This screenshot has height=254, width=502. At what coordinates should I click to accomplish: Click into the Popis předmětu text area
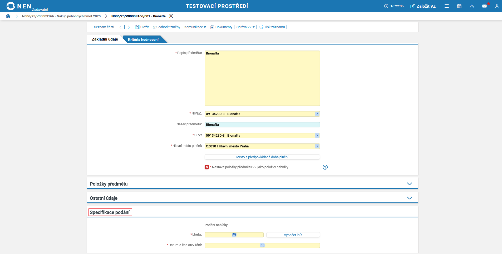click(262, 78)
